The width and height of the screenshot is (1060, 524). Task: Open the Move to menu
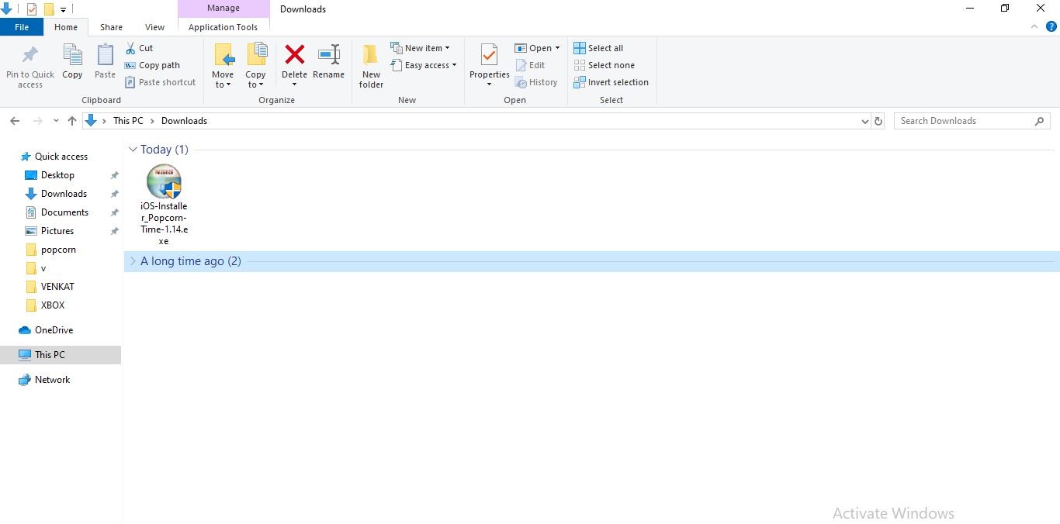pos(223,66)
